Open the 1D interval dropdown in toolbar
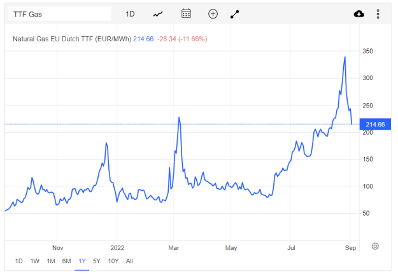398x276 pixels. coord(130,14)
